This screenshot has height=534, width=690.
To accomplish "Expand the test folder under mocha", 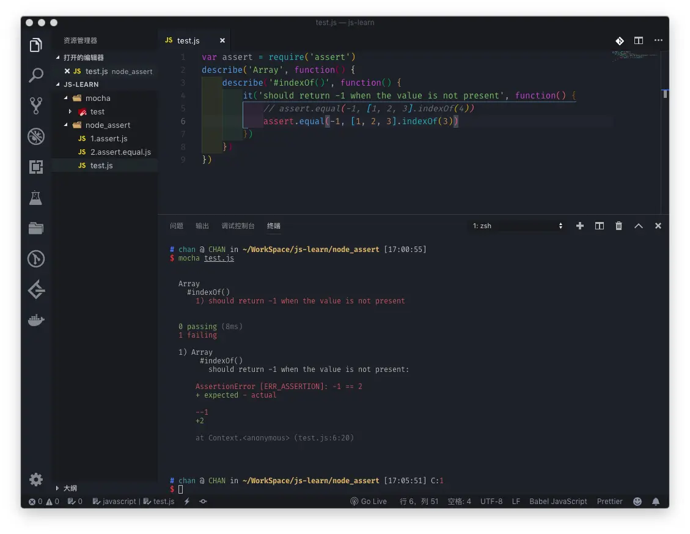I will pos(70,111).
